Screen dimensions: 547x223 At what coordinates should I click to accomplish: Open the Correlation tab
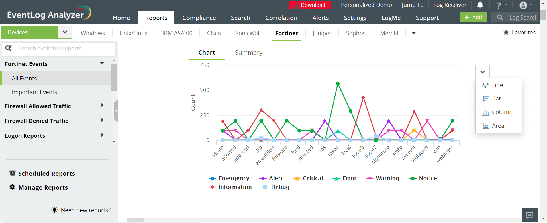pyautogui.click(x=281, y=18)
